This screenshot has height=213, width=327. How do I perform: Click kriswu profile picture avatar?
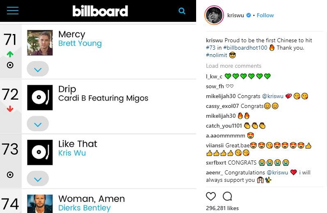(x=214, y=15)
